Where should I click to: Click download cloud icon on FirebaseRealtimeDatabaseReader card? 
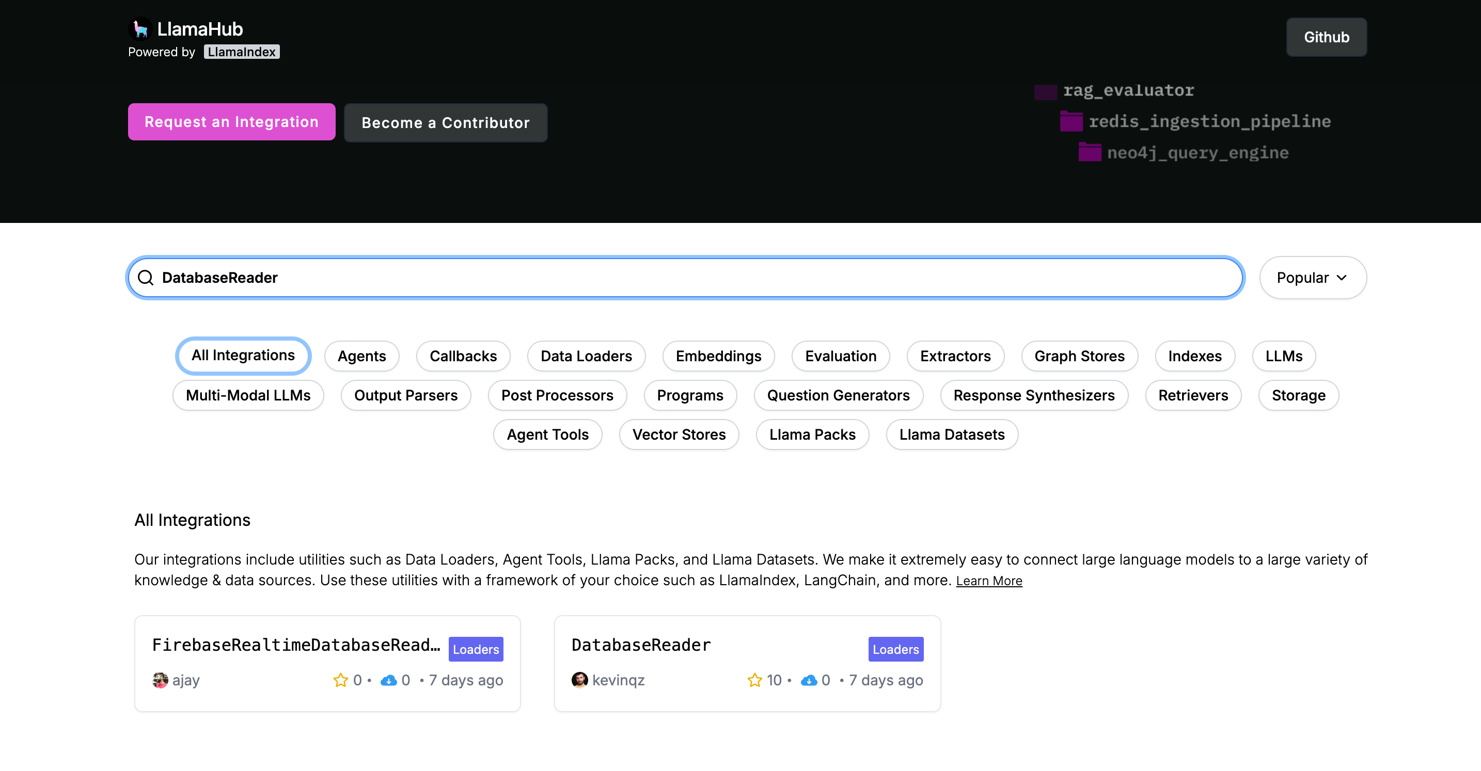(x=389, y=680)
